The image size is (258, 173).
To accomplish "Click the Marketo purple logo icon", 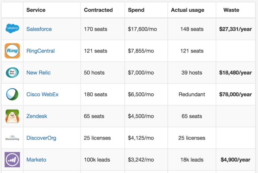I will point(12,160).
